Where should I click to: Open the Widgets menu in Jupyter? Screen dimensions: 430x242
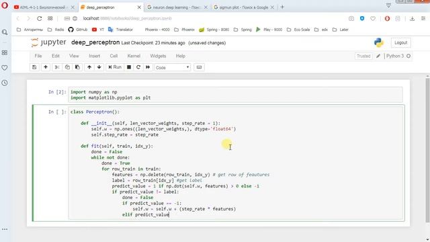(158, 56)
